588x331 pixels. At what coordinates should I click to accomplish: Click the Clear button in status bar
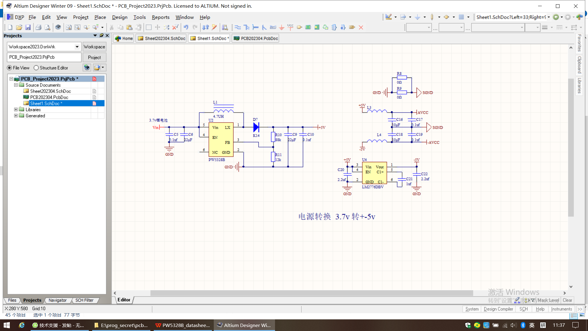click(567, 300)
